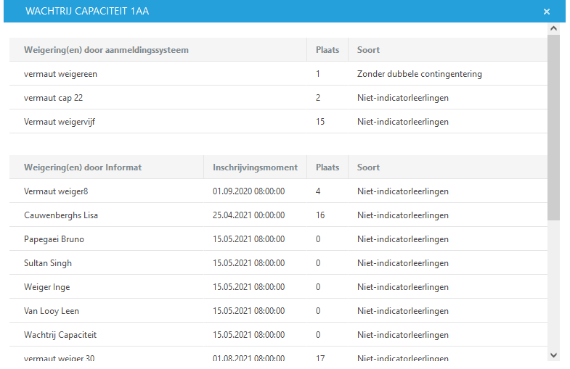
Task: Click the scrollbar down arrow
Action: click(x=553, y=355)
